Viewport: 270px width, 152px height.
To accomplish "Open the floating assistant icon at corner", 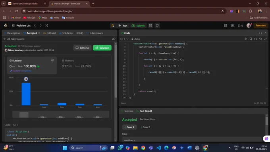I will point(266,139).
